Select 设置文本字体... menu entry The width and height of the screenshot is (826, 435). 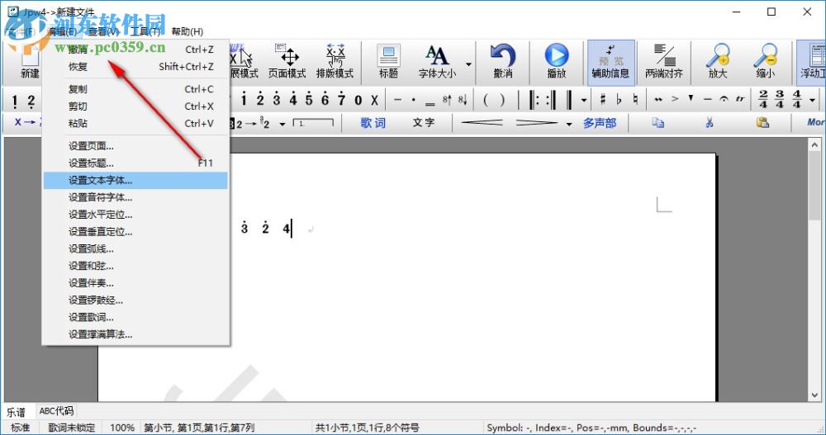[x=135, y=180]
